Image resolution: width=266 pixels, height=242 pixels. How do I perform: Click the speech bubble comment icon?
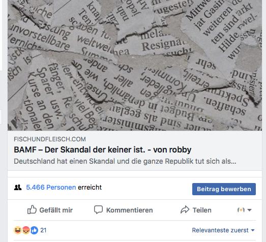coord(98,210)
